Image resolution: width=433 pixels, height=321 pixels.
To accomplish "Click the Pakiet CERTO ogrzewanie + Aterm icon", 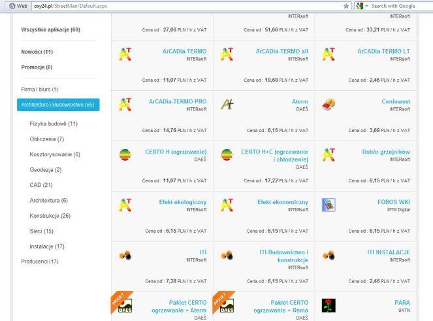I will point(125,305).
